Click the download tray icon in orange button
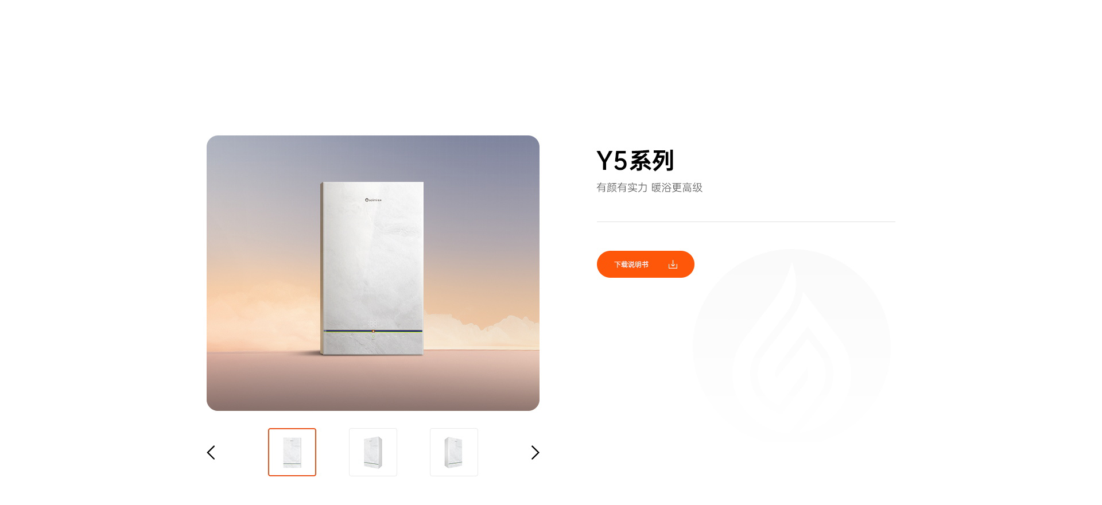Viewport: 1102px width, 505px height. click(x=673, y=265)
